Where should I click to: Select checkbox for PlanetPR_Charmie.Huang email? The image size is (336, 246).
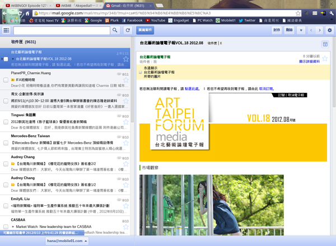pos(6,80)
